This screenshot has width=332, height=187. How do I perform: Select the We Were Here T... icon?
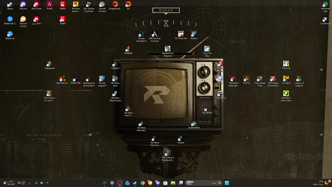pos(128,111)
